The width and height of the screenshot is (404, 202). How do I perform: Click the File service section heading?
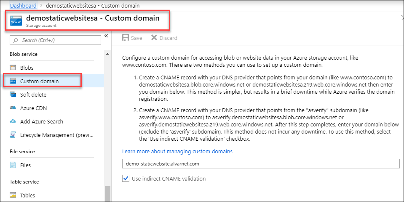tap(22, 151)
